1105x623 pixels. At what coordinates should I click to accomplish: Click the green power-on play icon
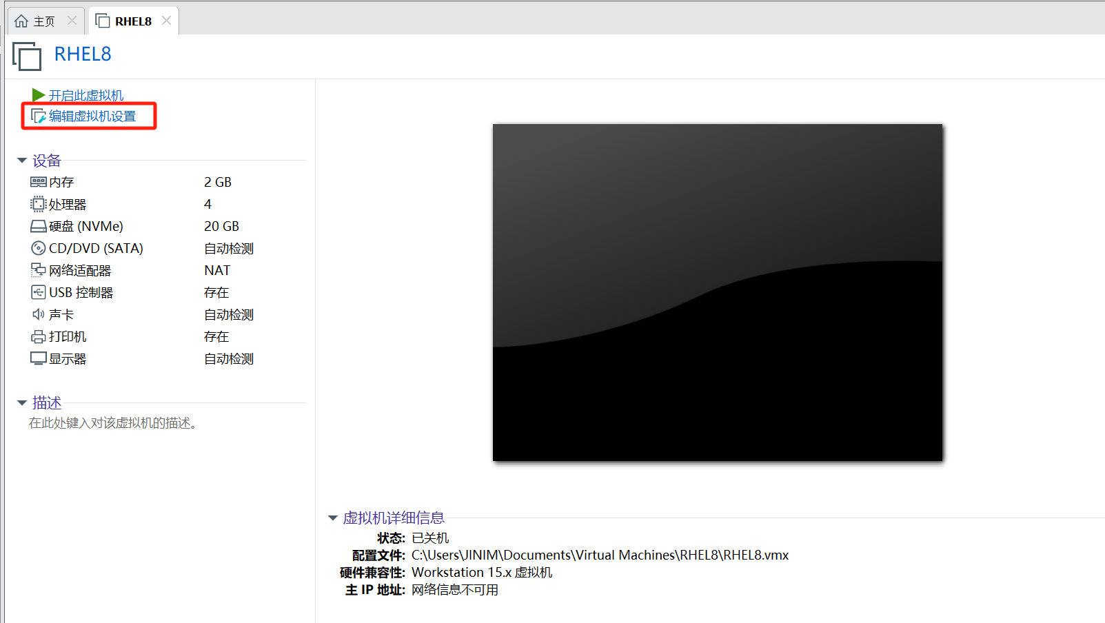[x=39, y=95]
